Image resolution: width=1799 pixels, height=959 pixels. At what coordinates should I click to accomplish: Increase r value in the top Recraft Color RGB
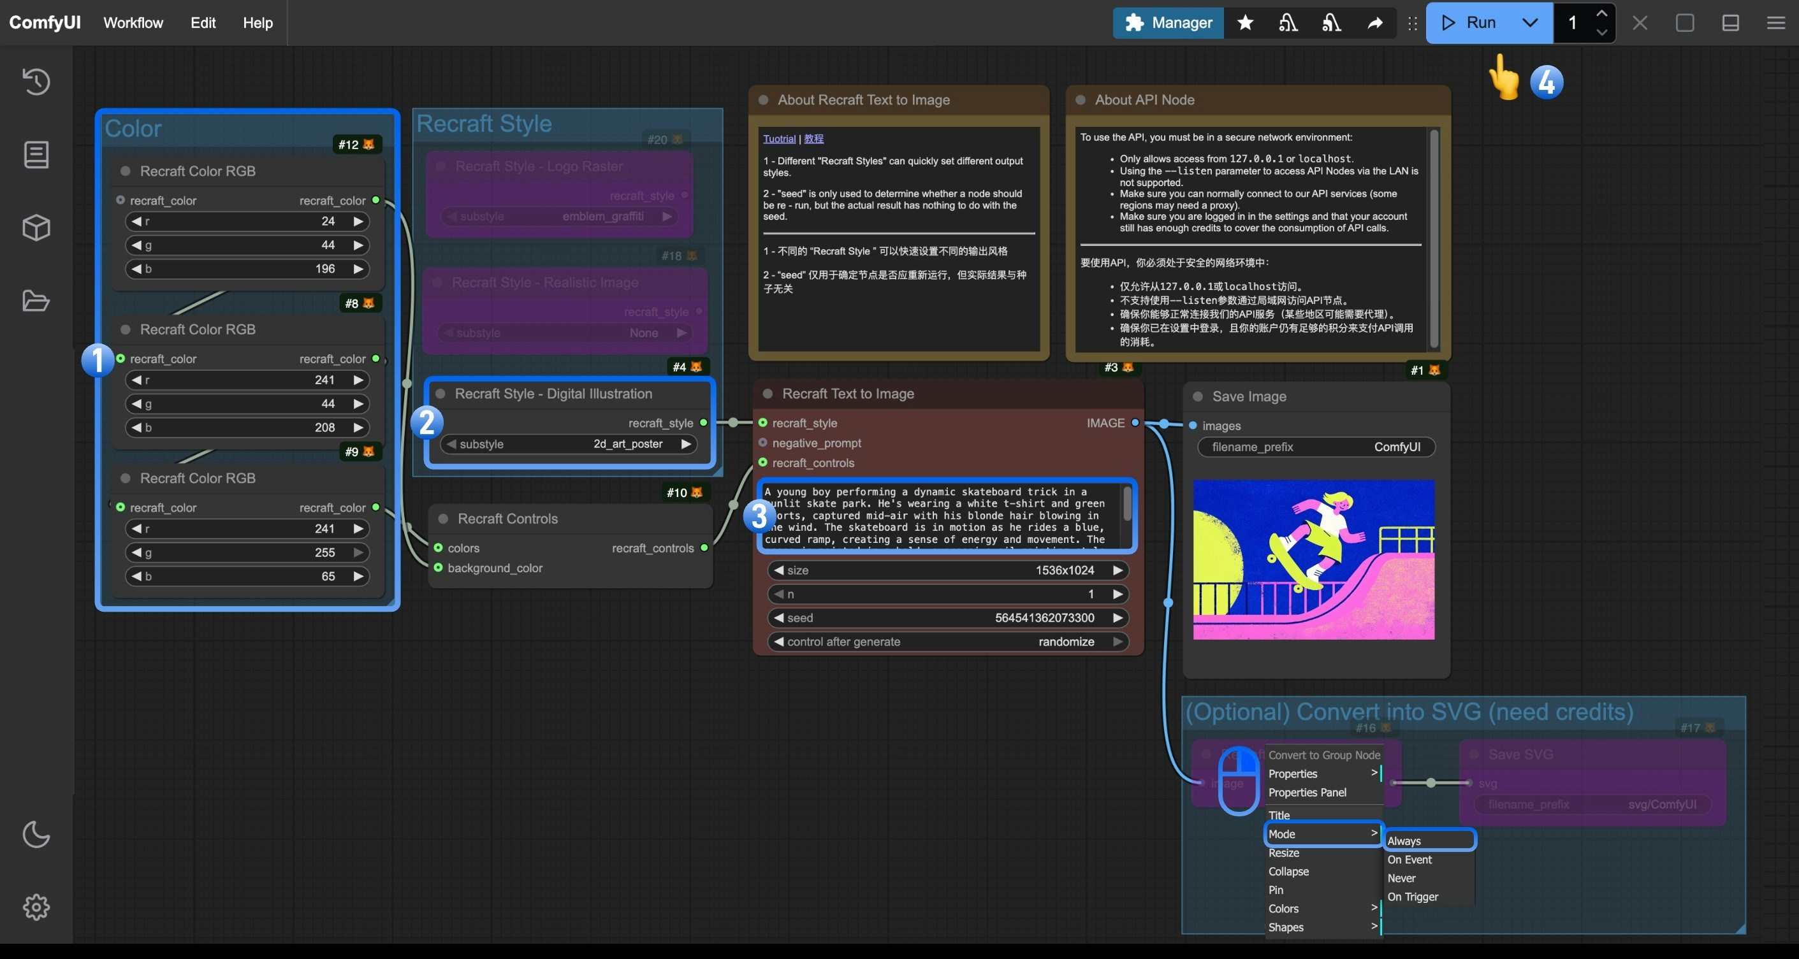(358, 221)
